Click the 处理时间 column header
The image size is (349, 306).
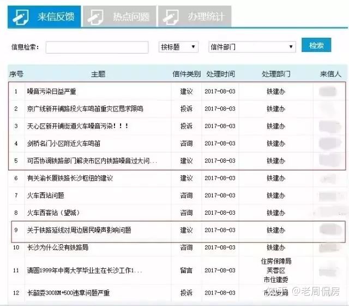pos(220,74)
